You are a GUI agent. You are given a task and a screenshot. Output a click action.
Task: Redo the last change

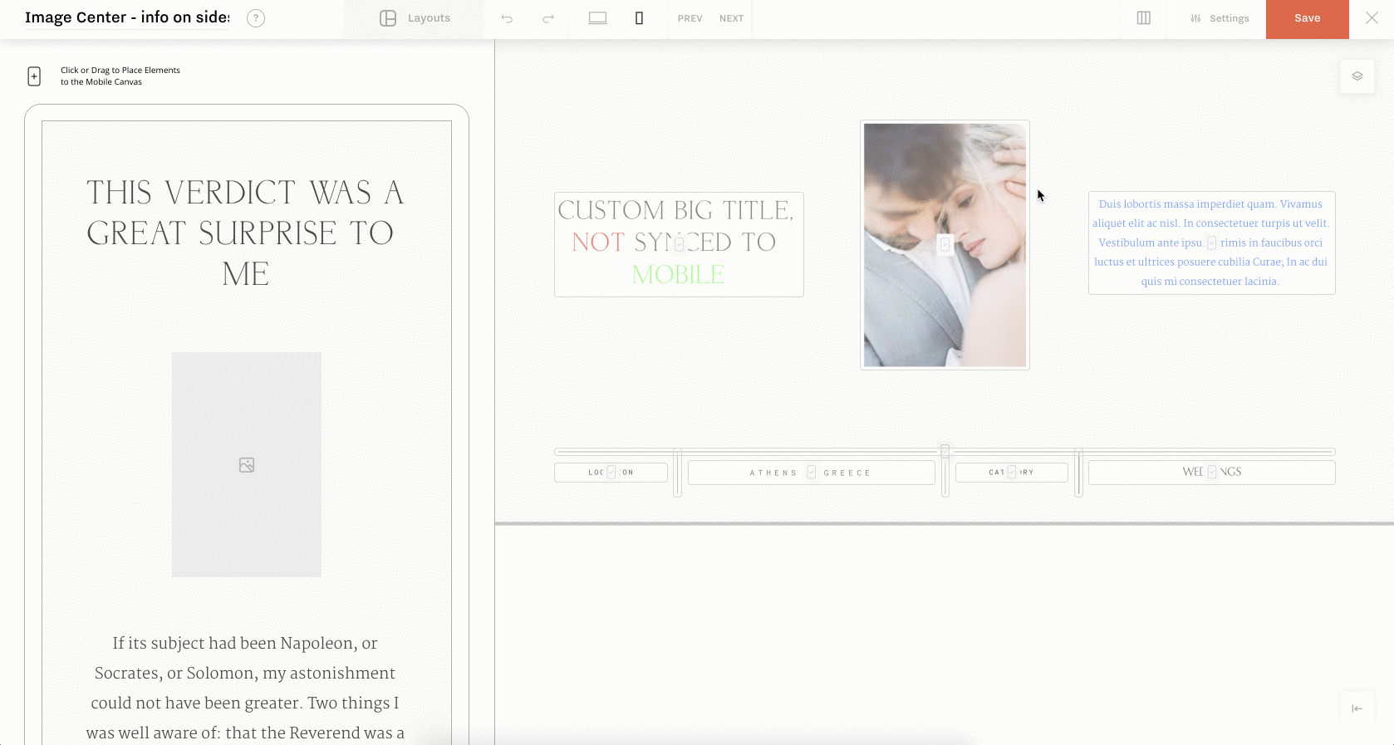coord(548,18)
